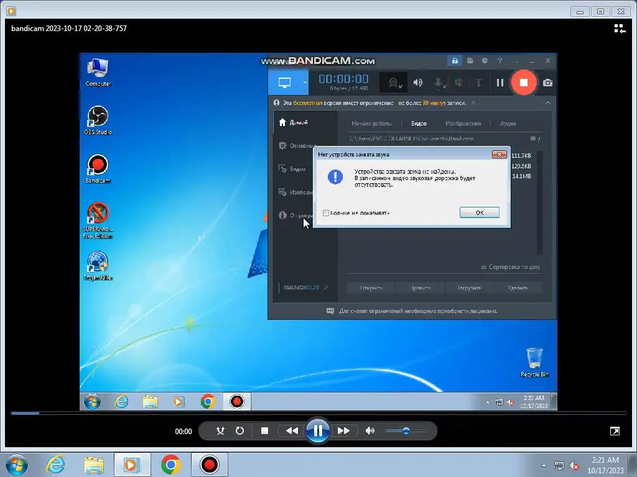
Task: Switch to the Изображения tab
Action: (x=463, y=124)
